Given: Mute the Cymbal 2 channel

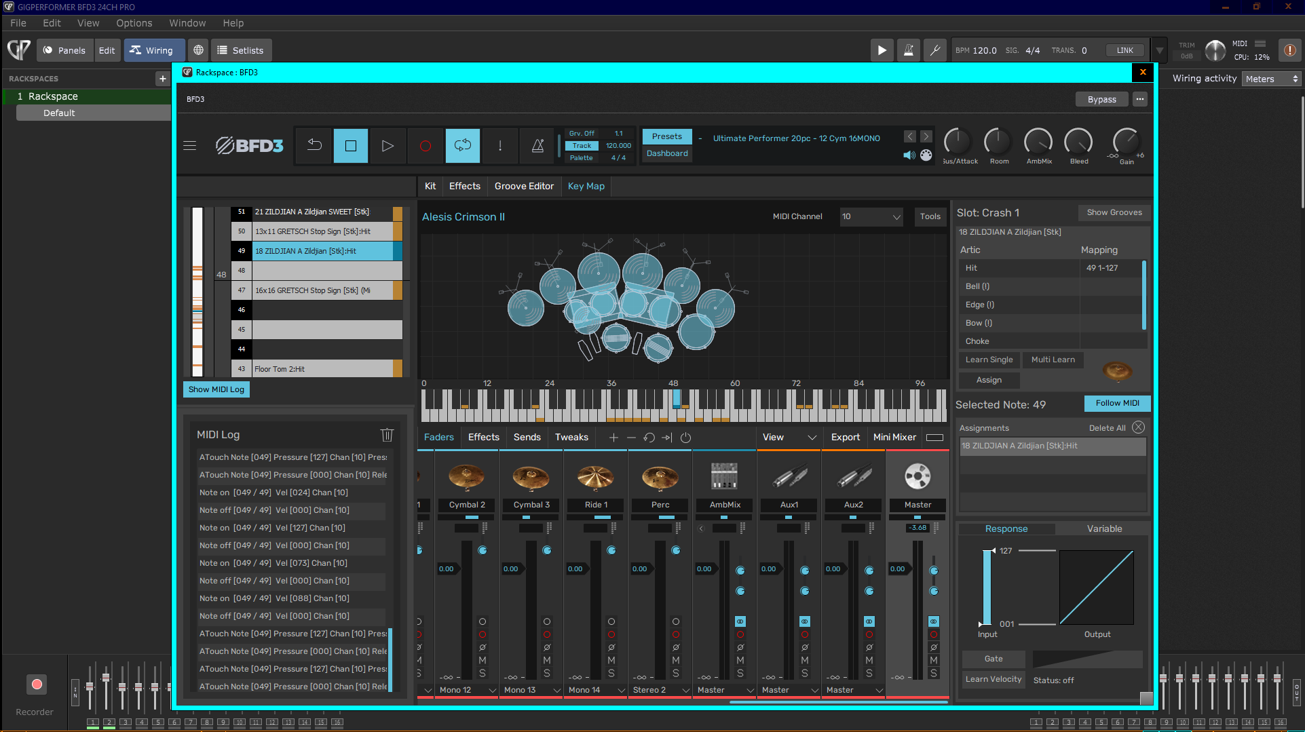Looking at the screenshot, I should 483,660.
